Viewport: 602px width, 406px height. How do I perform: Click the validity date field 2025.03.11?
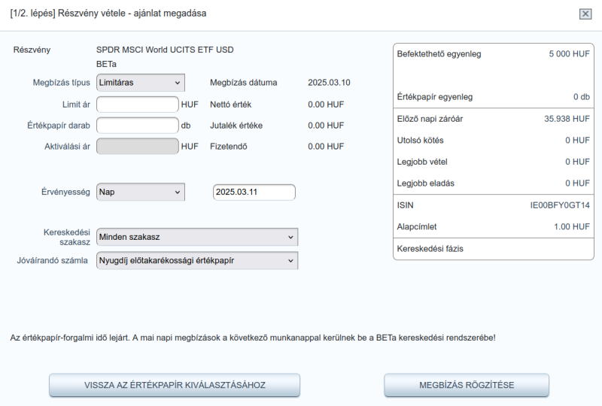pos(254,192)
